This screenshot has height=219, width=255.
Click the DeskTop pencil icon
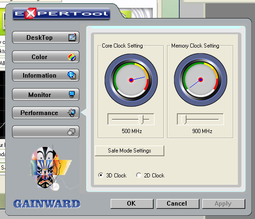(72, 37)
